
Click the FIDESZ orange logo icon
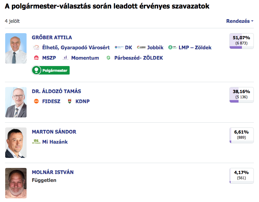pos(36,101)
